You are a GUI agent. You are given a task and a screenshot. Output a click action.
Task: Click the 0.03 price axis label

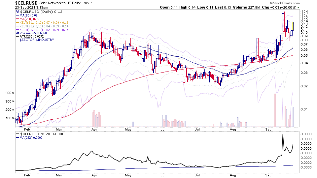click(304, 73)
